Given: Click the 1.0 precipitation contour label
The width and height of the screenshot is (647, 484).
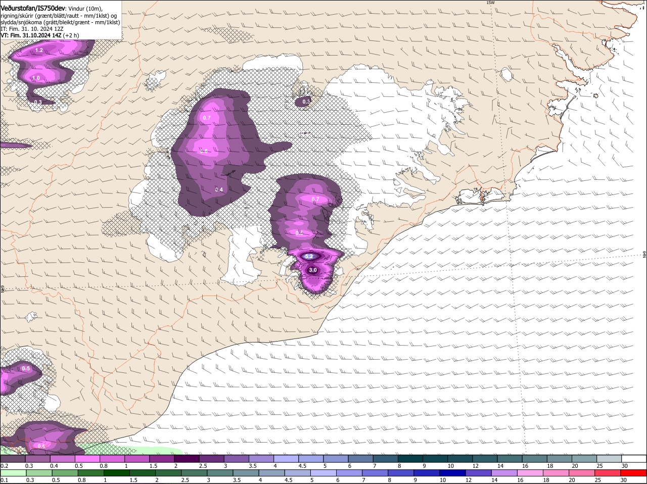Looking at the screenshot, I should pos(36,78).
